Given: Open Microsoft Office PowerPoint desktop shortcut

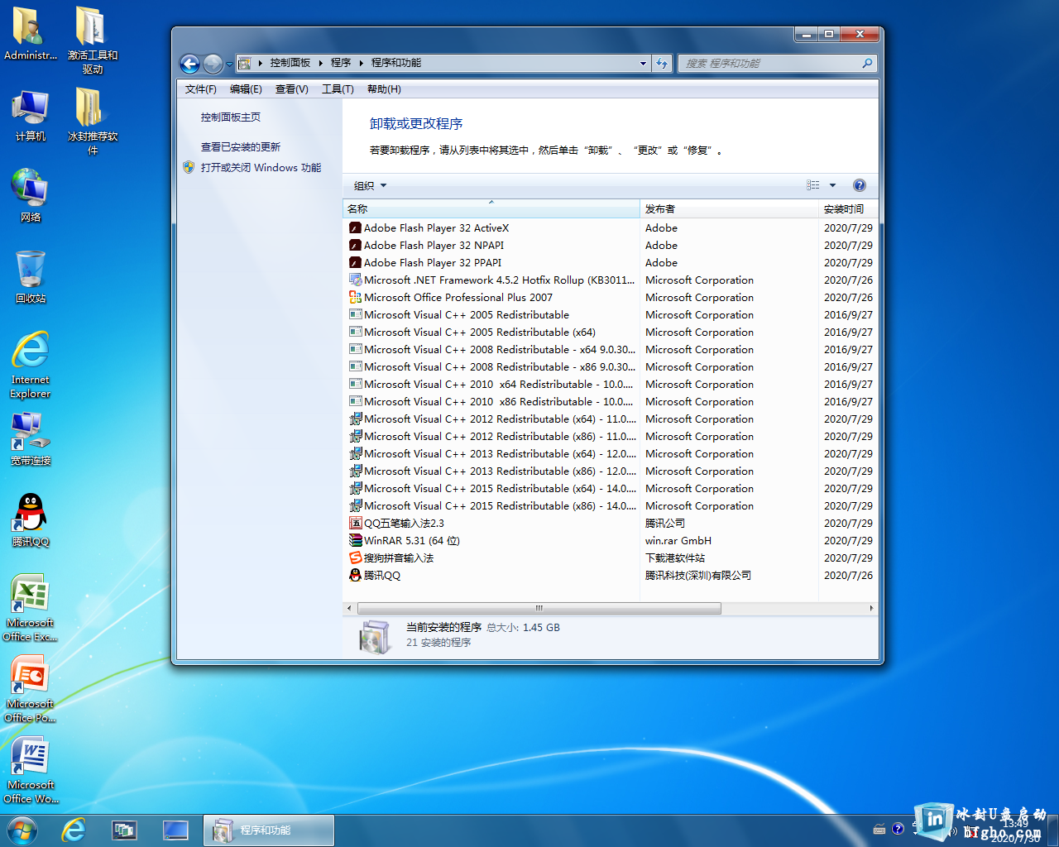Looking at the screenshot, I should (31, 689).
